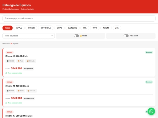Click the APPLE tag on iPhone 17 card
Screen dimensions: 158x118
[x=9, y=112]
